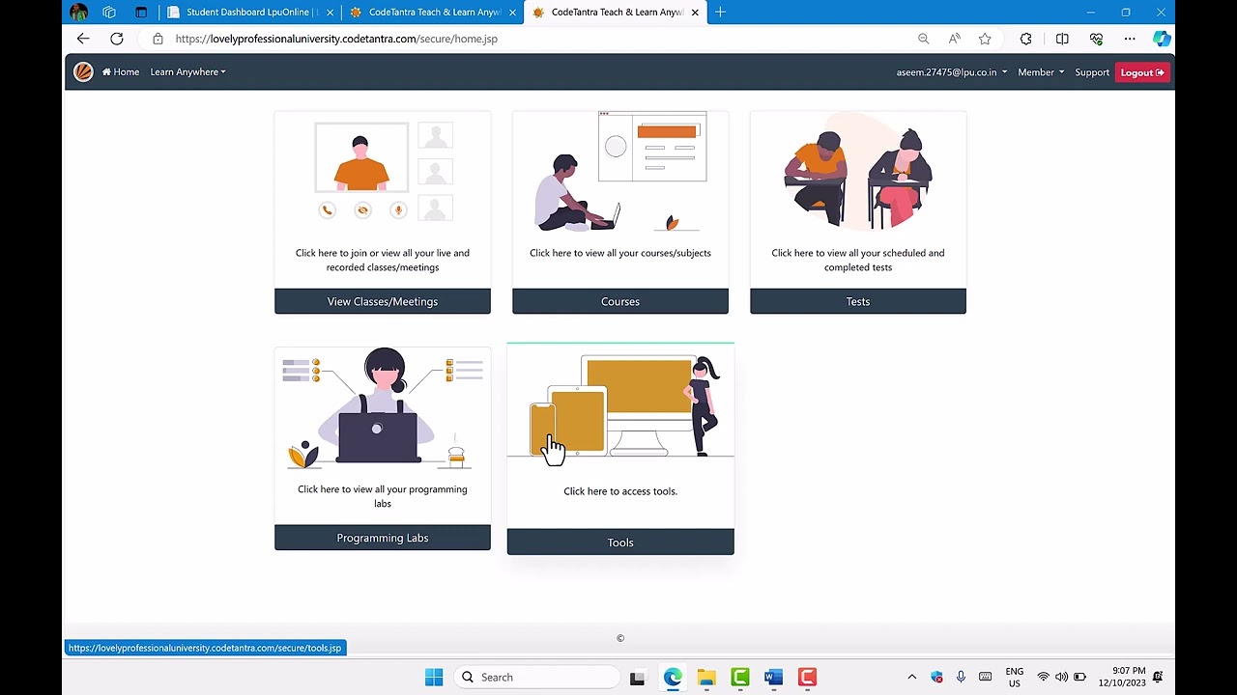Click the CodeTantra logo in navbar
Viewport: 1237px width, 695px height.
(x=83, y=72)
